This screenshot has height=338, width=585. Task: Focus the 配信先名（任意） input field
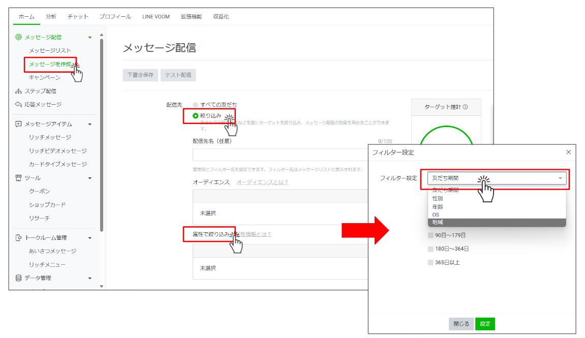(x=281, y=155)
